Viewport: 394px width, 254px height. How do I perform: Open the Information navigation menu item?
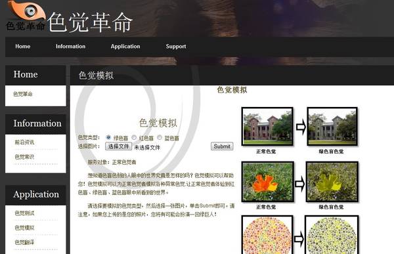click(71, 47)
